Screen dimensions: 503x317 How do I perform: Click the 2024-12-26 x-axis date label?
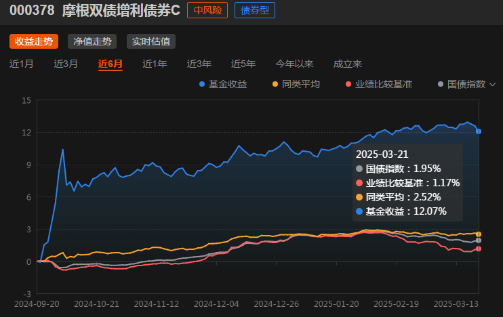pos(276,304)
